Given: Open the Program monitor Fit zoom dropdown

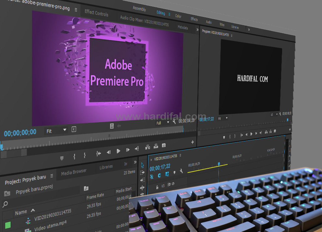Looking at the screenshot, I should (x=223, y=119).
